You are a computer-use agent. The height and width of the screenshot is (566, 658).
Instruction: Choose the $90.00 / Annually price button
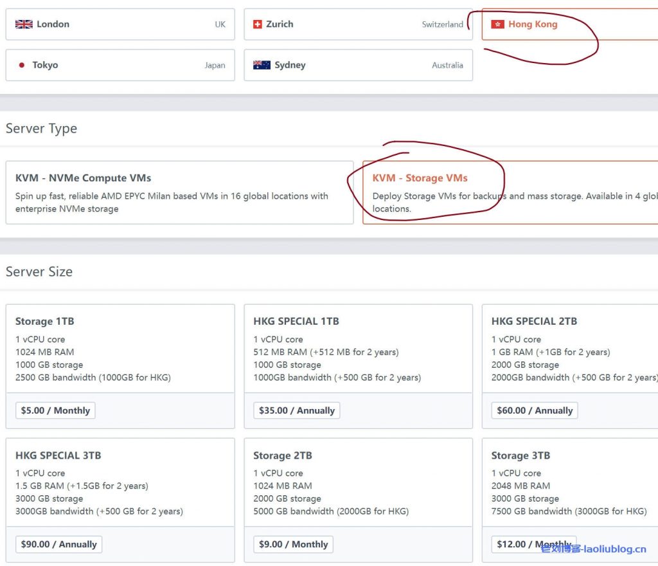[x=58, y=544]
